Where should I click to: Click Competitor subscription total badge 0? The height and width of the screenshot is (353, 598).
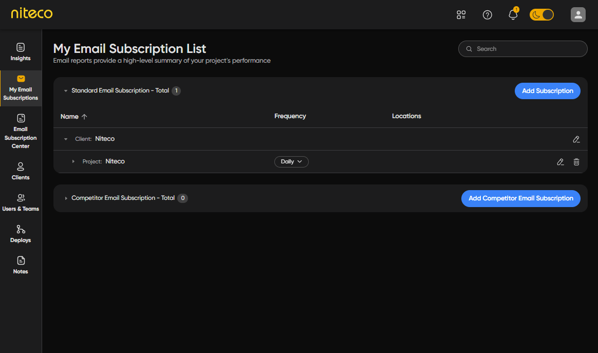[x=183, y=198]
